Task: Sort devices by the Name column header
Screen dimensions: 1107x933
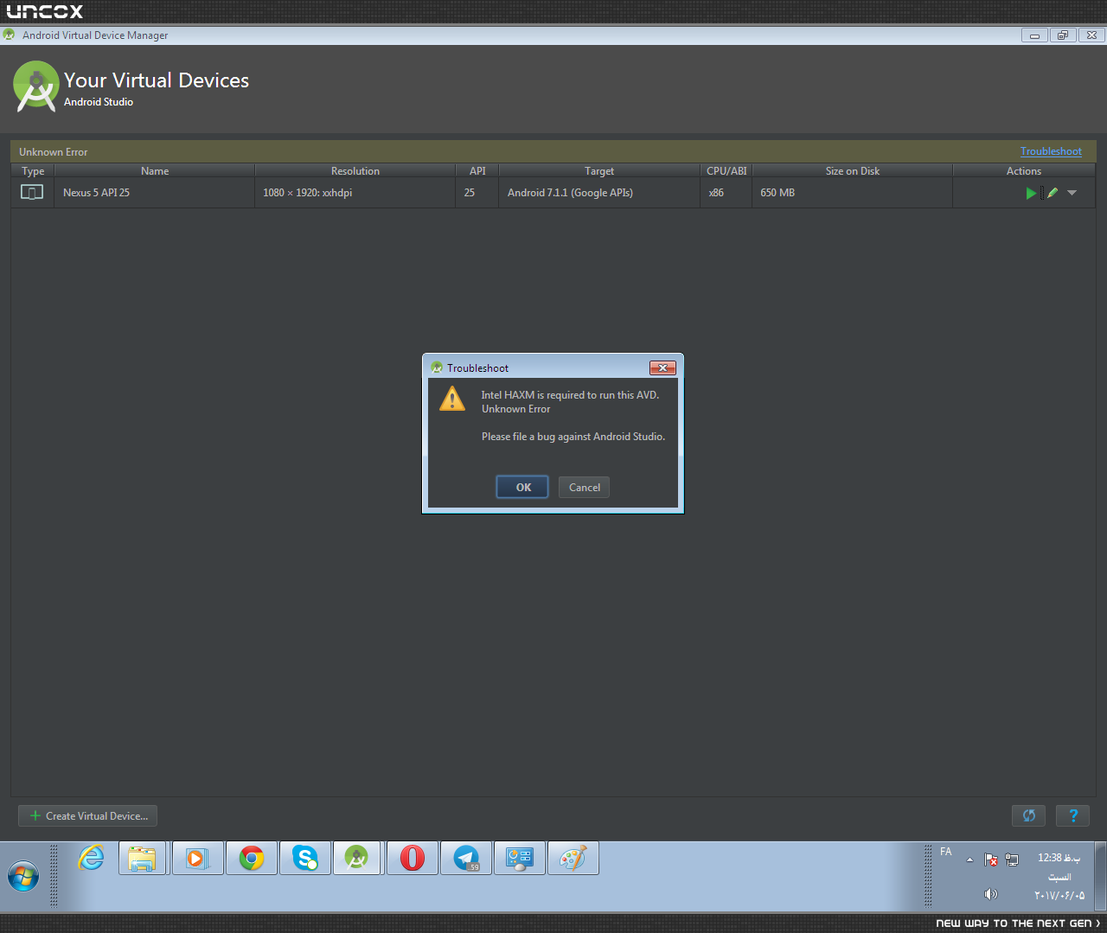Action: (x=155, y=171)
